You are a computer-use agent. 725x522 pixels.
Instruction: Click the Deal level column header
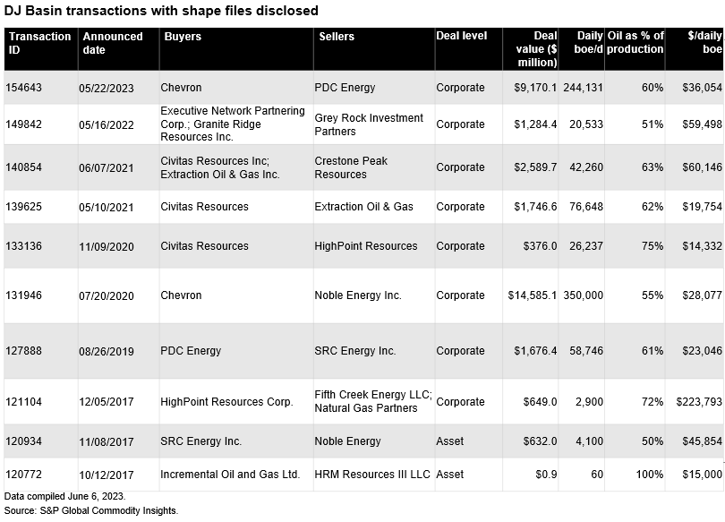pos(462,37)
